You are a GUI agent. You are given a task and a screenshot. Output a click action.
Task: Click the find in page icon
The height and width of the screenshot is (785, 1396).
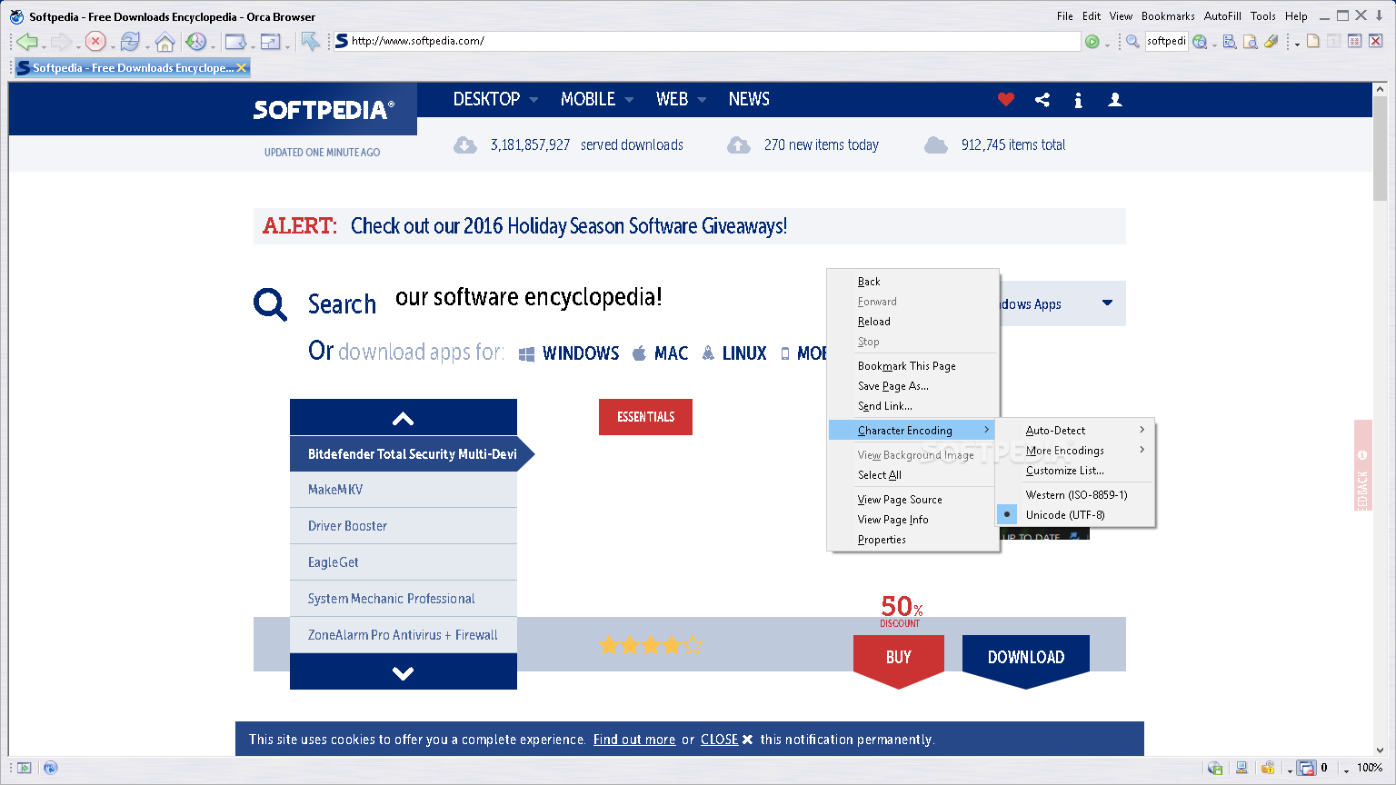pos(1251,41)
